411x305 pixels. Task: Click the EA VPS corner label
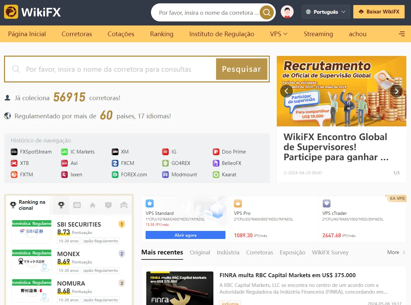[397, 198]
